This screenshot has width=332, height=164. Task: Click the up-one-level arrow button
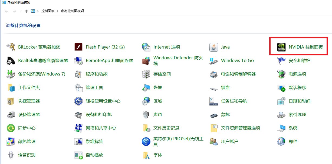point(26,11)
